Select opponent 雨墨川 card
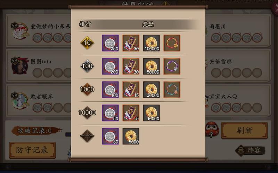278x173 pixels. click(x=238, y=31)
